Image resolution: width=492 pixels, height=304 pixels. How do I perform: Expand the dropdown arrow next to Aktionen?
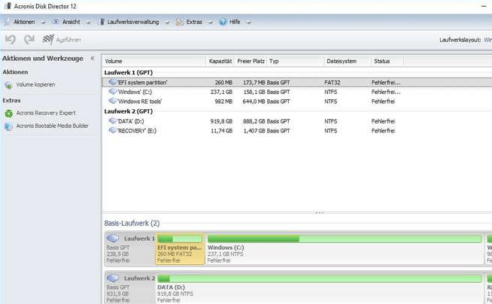(44, 23)
